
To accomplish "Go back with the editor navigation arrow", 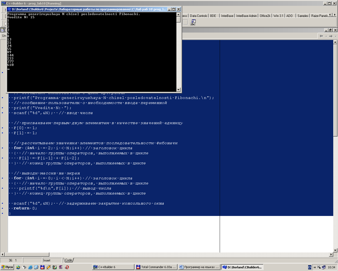I will [321, 36].
